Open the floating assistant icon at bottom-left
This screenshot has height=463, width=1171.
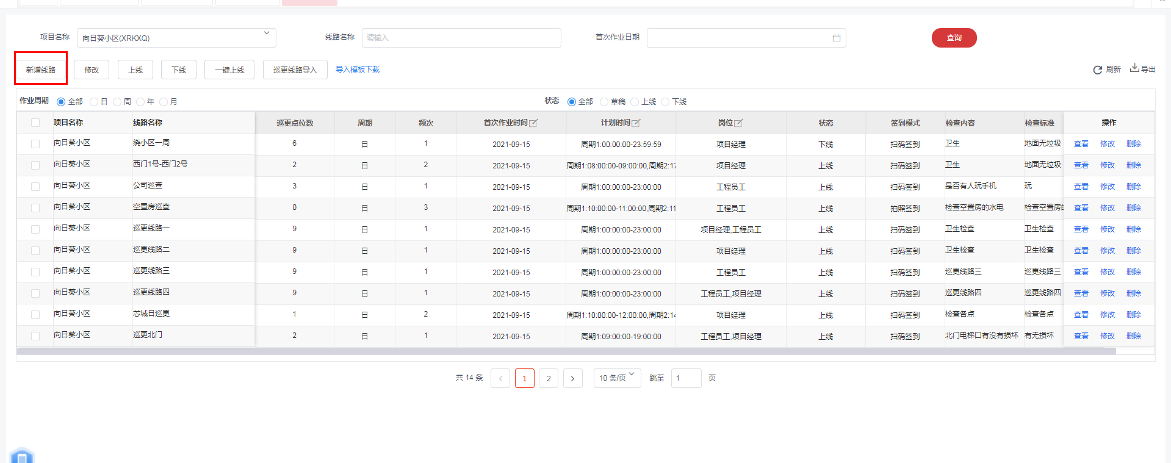coord(22,456)
